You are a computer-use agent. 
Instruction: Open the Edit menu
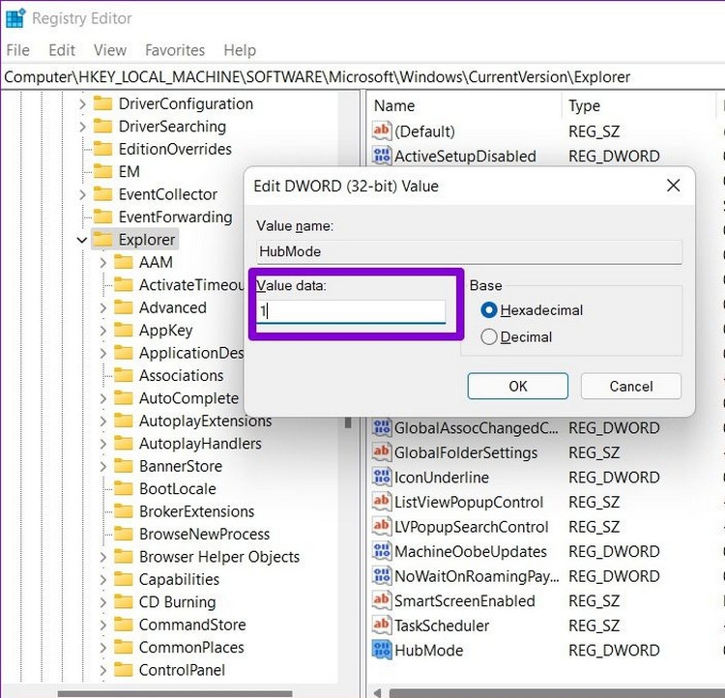pos(62,50)
